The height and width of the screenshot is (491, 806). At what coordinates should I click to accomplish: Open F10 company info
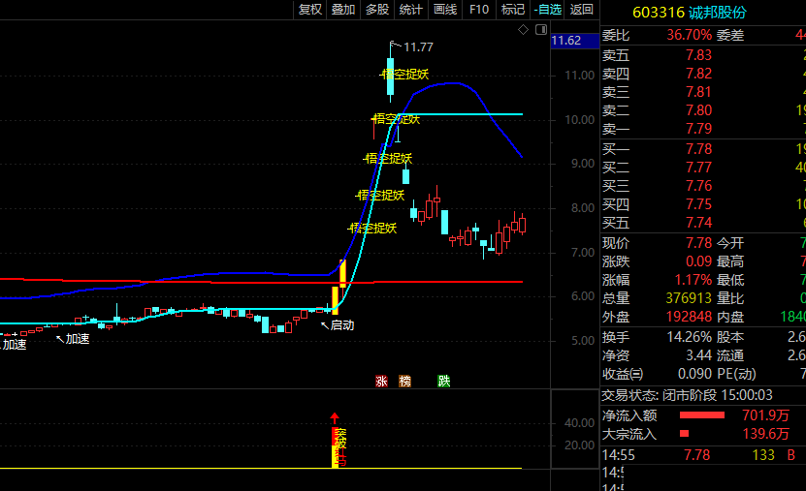tap(479, 10)
